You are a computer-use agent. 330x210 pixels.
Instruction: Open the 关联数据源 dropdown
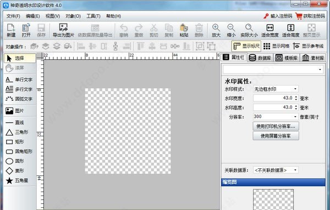click(x=295, y=170)
